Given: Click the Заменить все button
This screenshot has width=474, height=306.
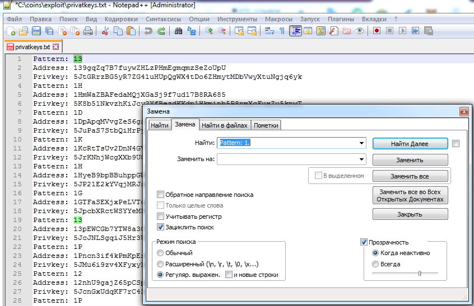Looking at the screenshot, I should [410, 176].
